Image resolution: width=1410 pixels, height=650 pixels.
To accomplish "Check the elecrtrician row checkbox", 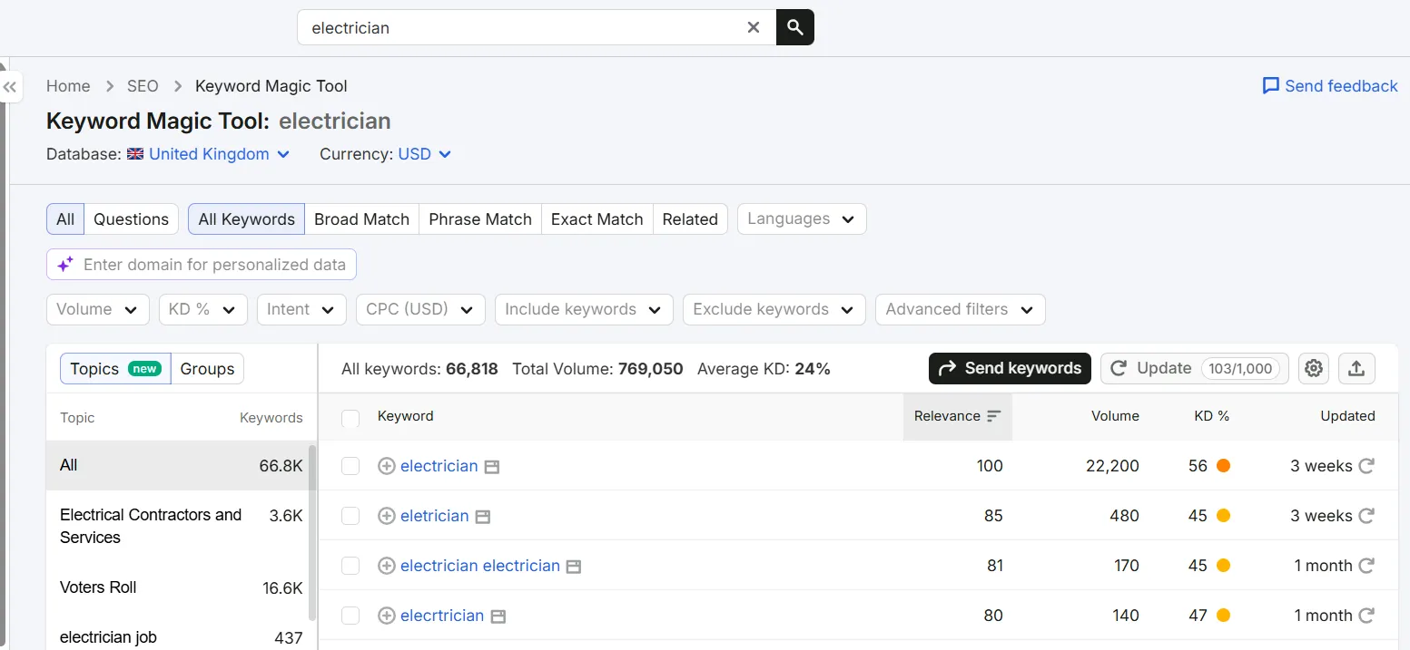I will pyautogui.click(x=350, y=616).
